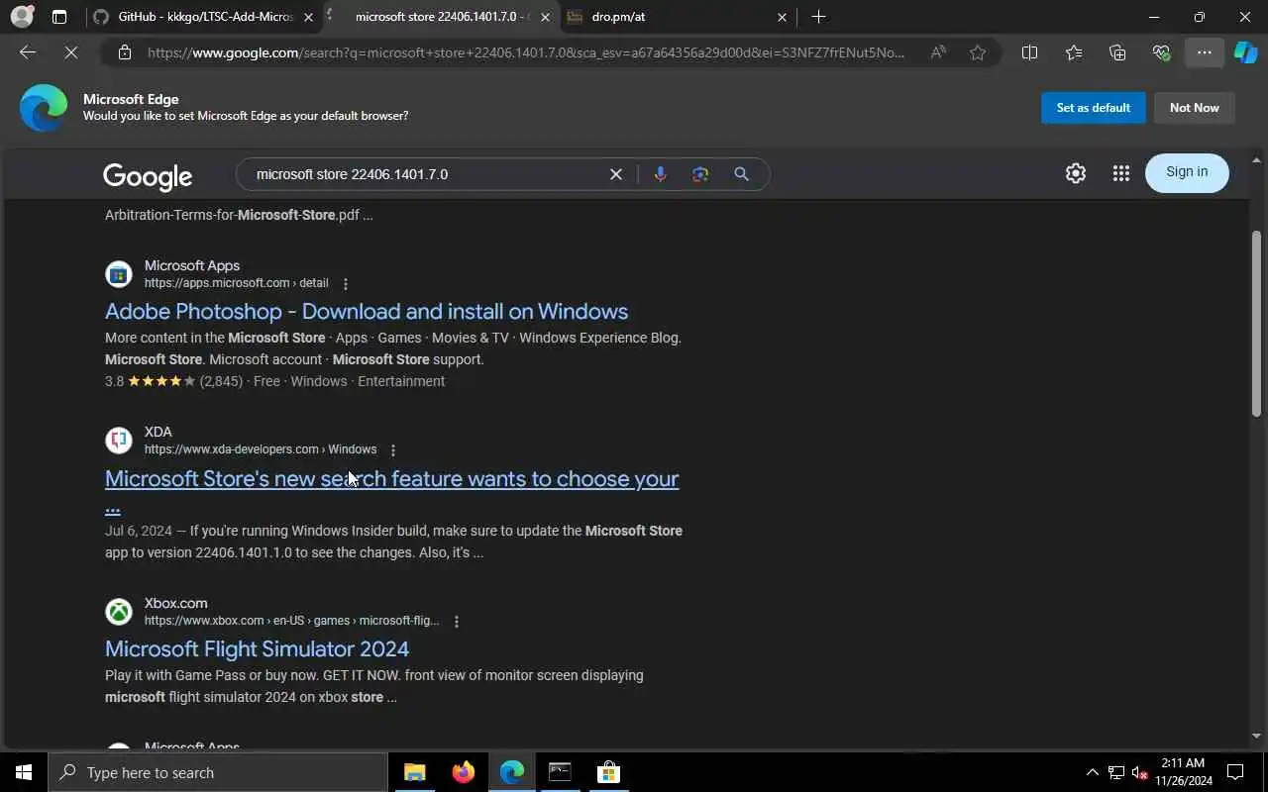Launch Firefox from taskbar
Viewport: 1268px width, 792px height.
tap(463, 772)
